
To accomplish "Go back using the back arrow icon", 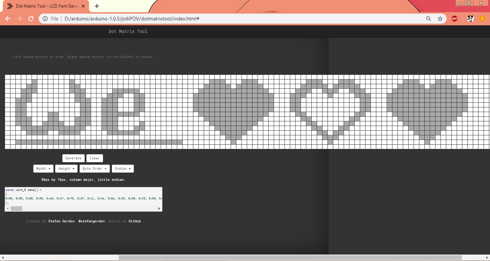I will [8, 18].
